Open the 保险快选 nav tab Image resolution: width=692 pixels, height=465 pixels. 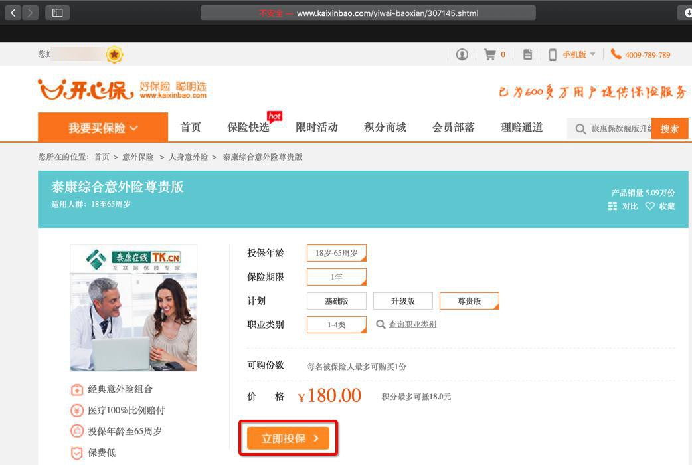(248, 127)
